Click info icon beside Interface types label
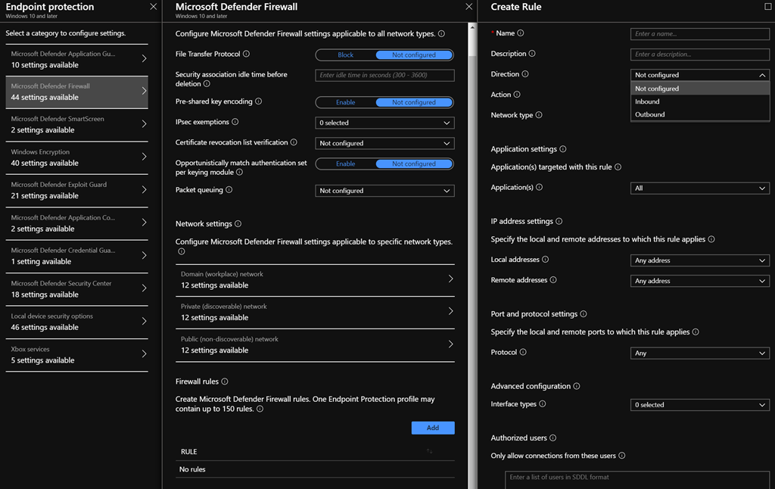Screen dimensions: 775x489 pyautogui.click(x=543, y=404)
